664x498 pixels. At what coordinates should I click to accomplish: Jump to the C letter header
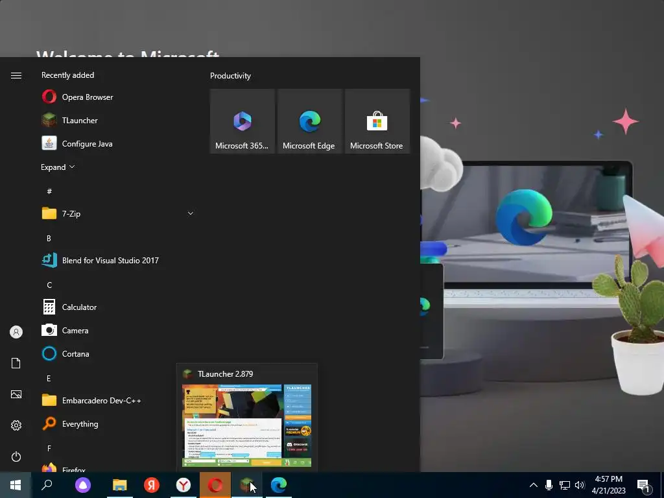(x=49, y=285)
